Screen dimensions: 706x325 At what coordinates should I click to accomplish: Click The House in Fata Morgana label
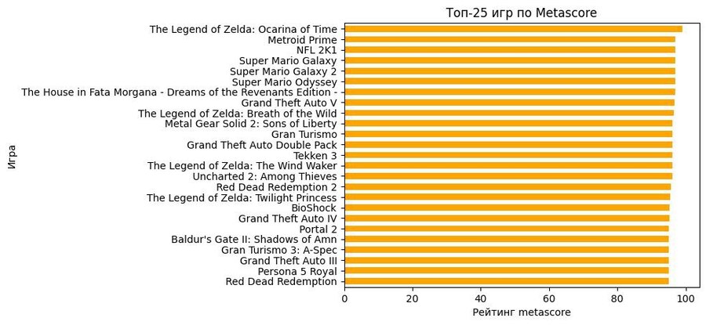179,92
